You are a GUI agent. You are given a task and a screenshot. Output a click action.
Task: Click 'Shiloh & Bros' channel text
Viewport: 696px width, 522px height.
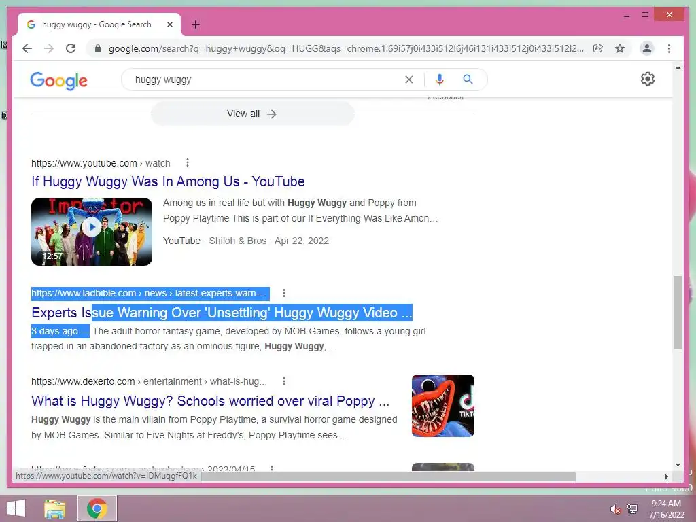click(237, 241)
